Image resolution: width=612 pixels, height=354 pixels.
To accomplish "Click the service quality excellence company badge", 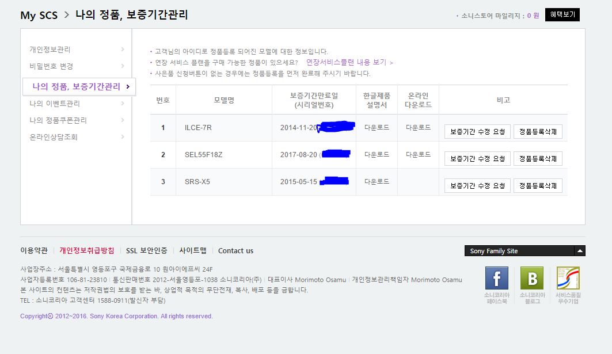I will point(568,278).
